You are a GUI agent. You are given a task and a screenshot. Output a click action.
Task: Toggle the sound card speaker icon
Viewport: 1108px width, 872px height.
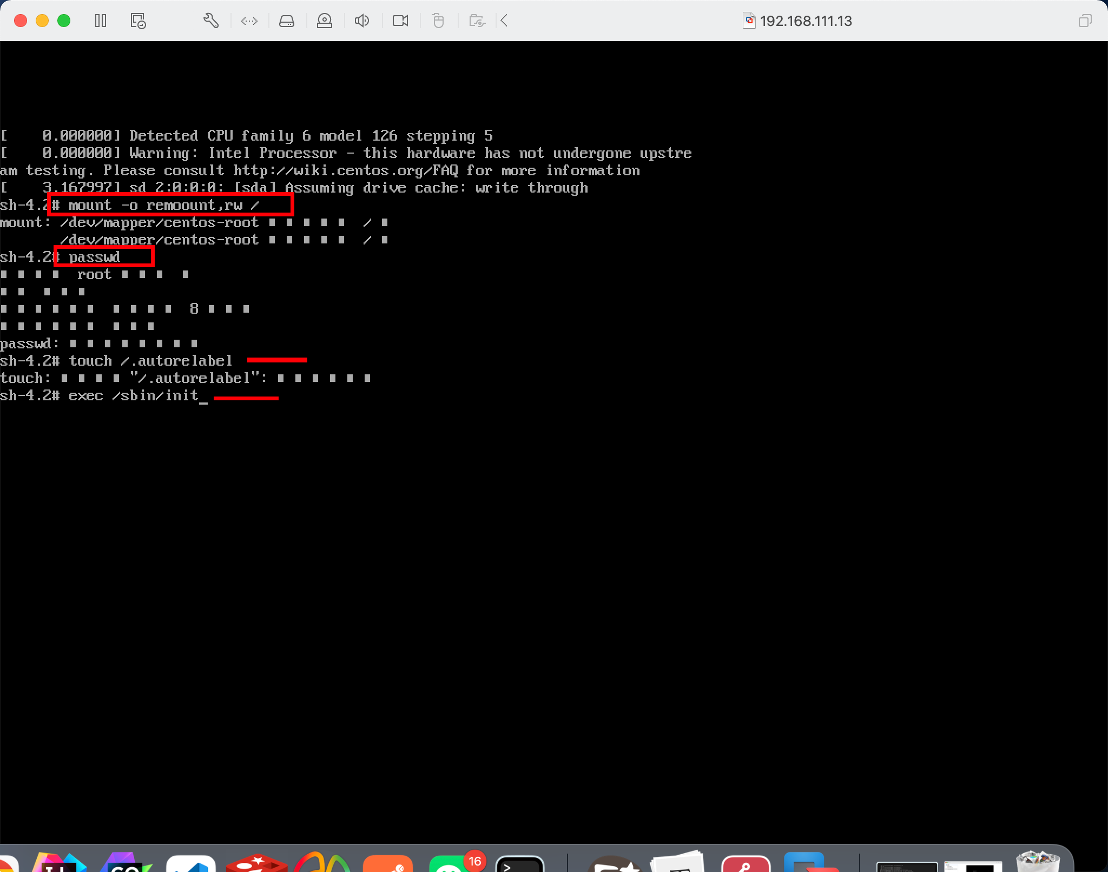[x=362, y=21]
